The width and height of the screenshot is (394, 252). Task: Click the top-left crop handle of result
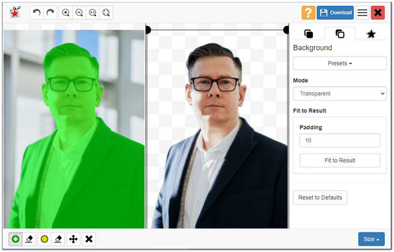[148, 30]
